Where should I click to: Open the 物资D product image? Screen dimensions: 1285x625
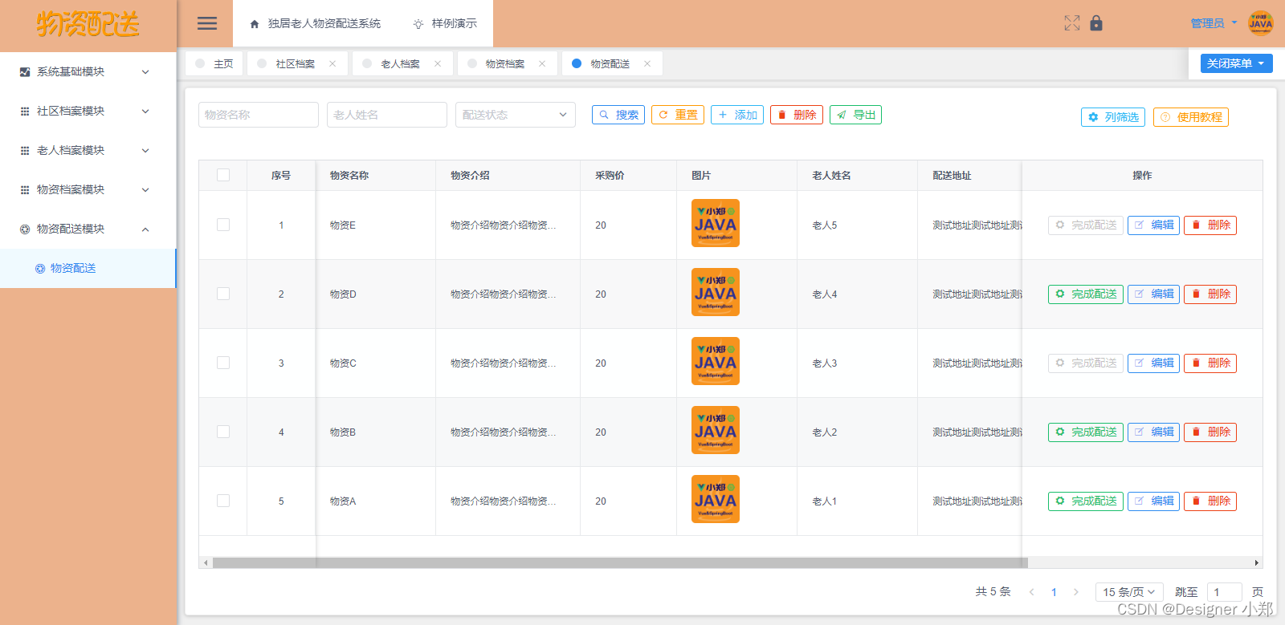tap(716, 292)
